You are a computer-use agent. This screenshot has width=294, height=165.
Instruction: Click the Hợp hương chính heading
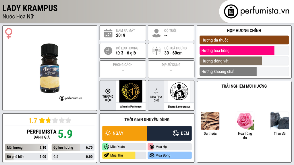click(x=244, y=30)
